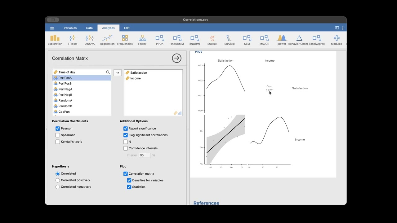Screen dimensions: 397x223
Task: Enable Confidence intervals
Action: (126, 148)
